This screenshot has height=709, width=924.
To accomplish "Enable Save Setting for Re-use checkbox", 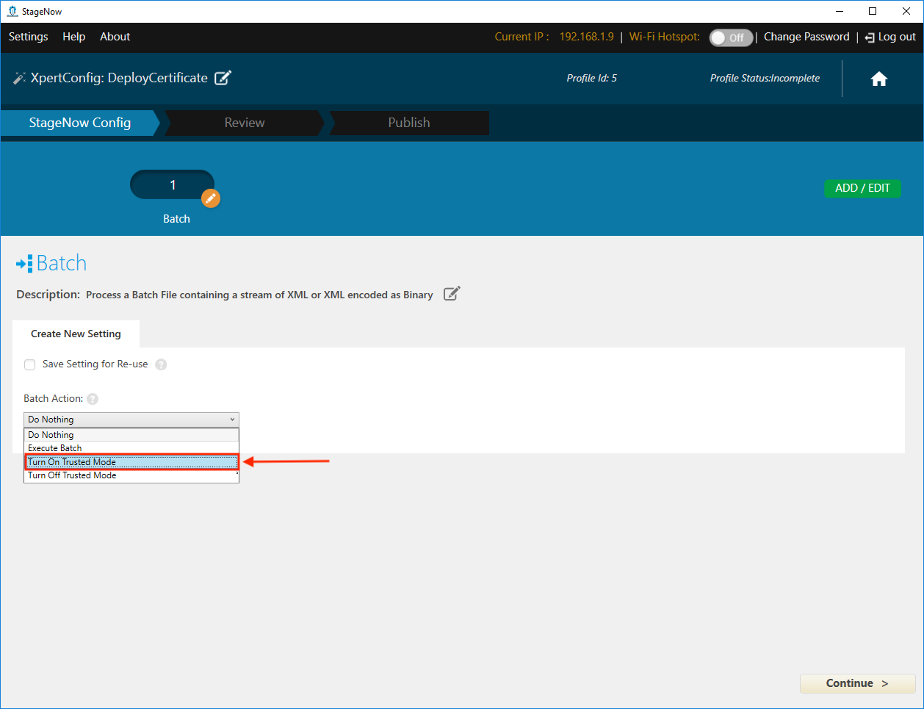I will click(x=30, y=364).
